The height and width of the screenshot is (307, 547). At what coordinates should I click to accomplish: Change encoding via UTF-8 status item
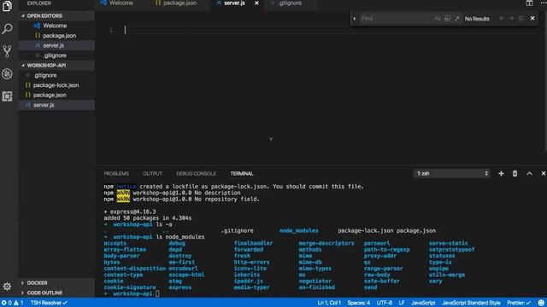[385, 303]
